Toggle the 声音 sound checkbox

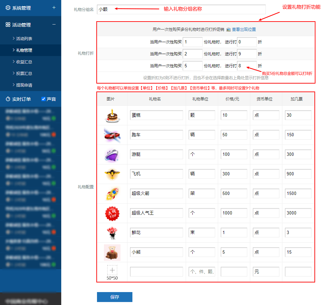click(x=43, y=99)
